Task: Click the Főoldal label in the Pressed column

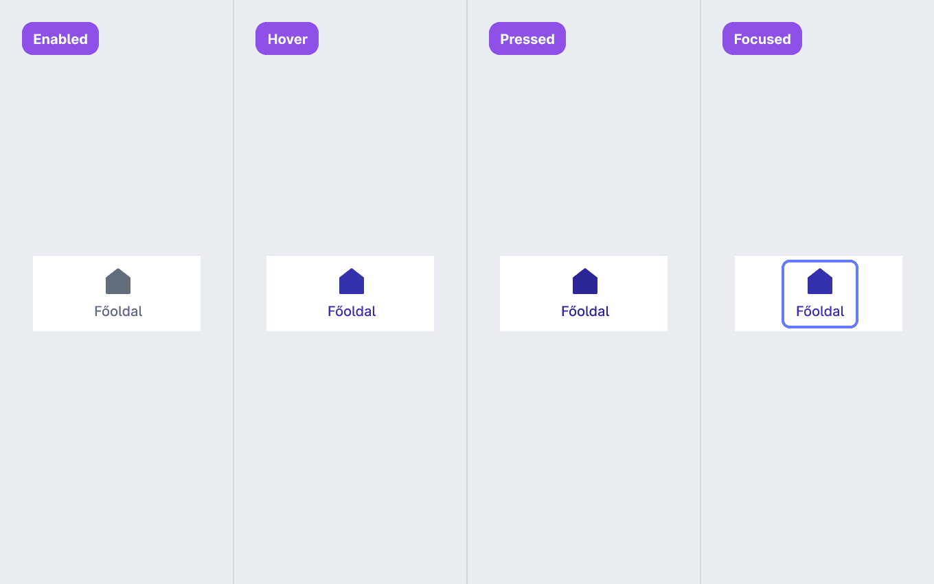Action: 585,311
